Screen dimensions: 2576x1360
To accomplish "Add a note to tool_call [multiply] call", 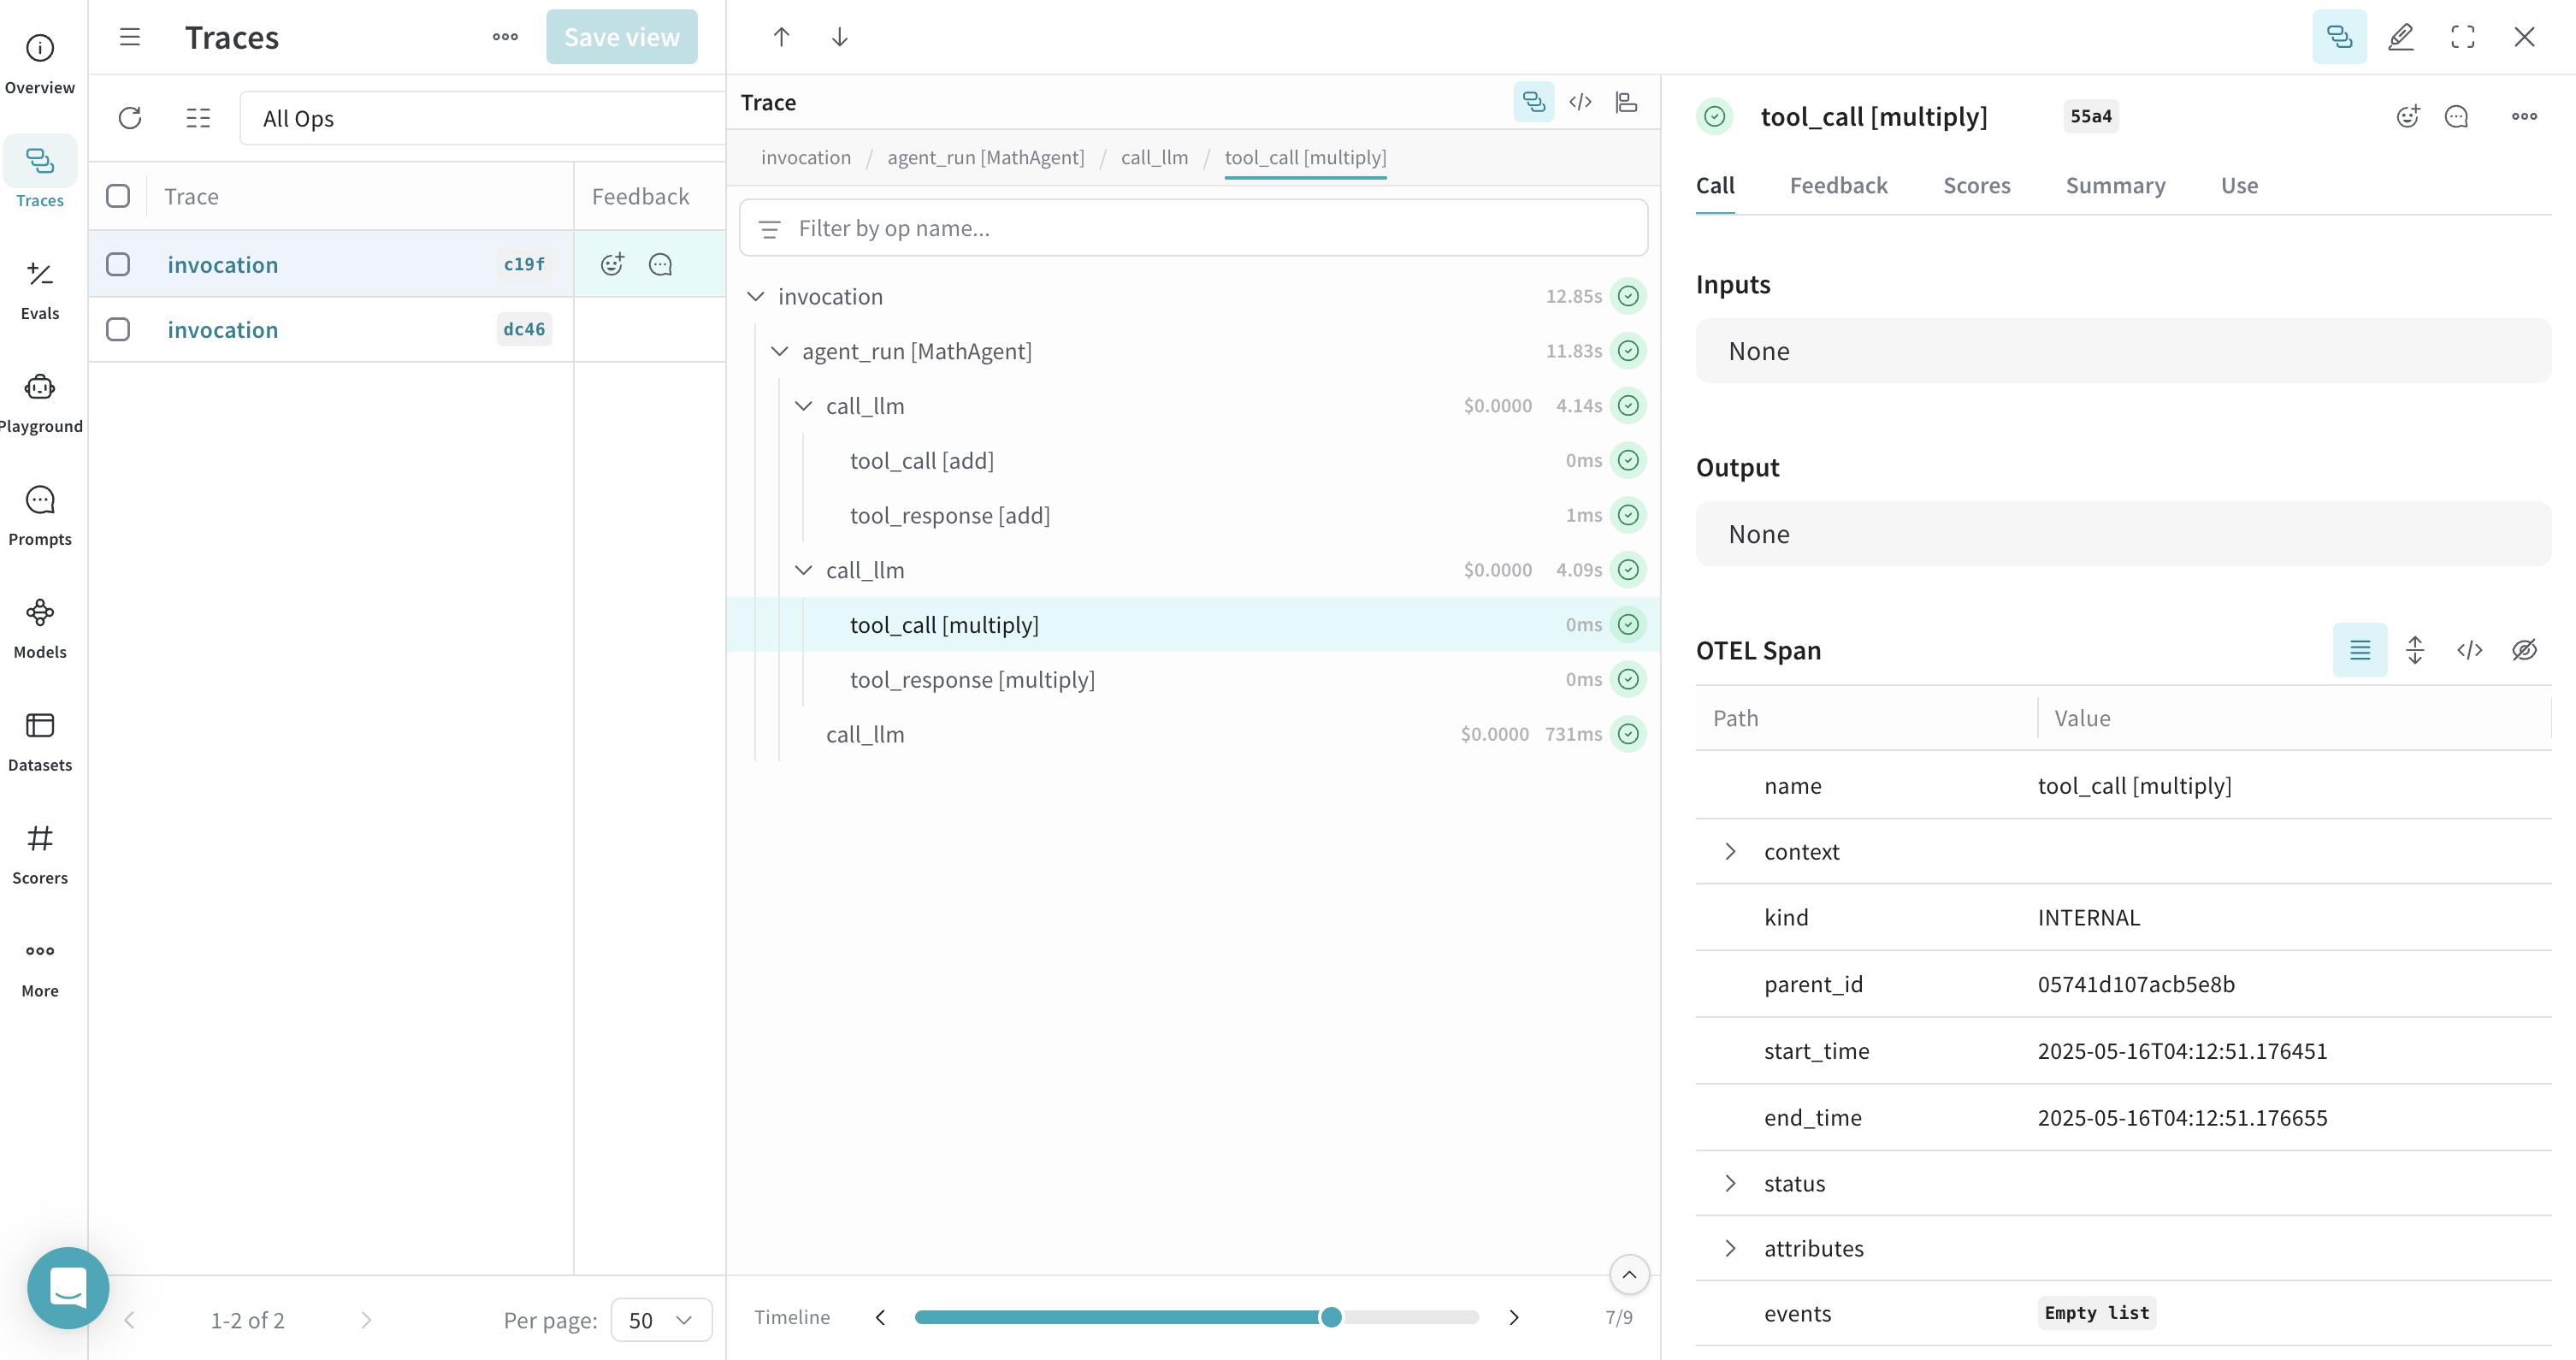I will pyautogui.click(x=2456, y=116).
